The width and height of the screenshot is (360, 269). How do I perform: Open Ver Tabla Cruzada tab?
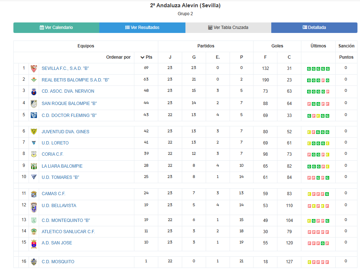[228, 28]
